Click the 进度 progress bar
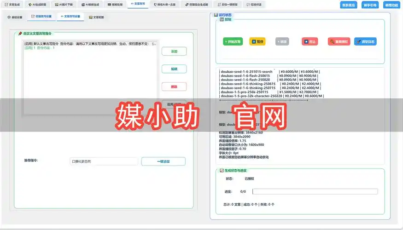Image resolution: width=403 pixels, height=230 pixels. pyautogui.click(x=315, y=191)
